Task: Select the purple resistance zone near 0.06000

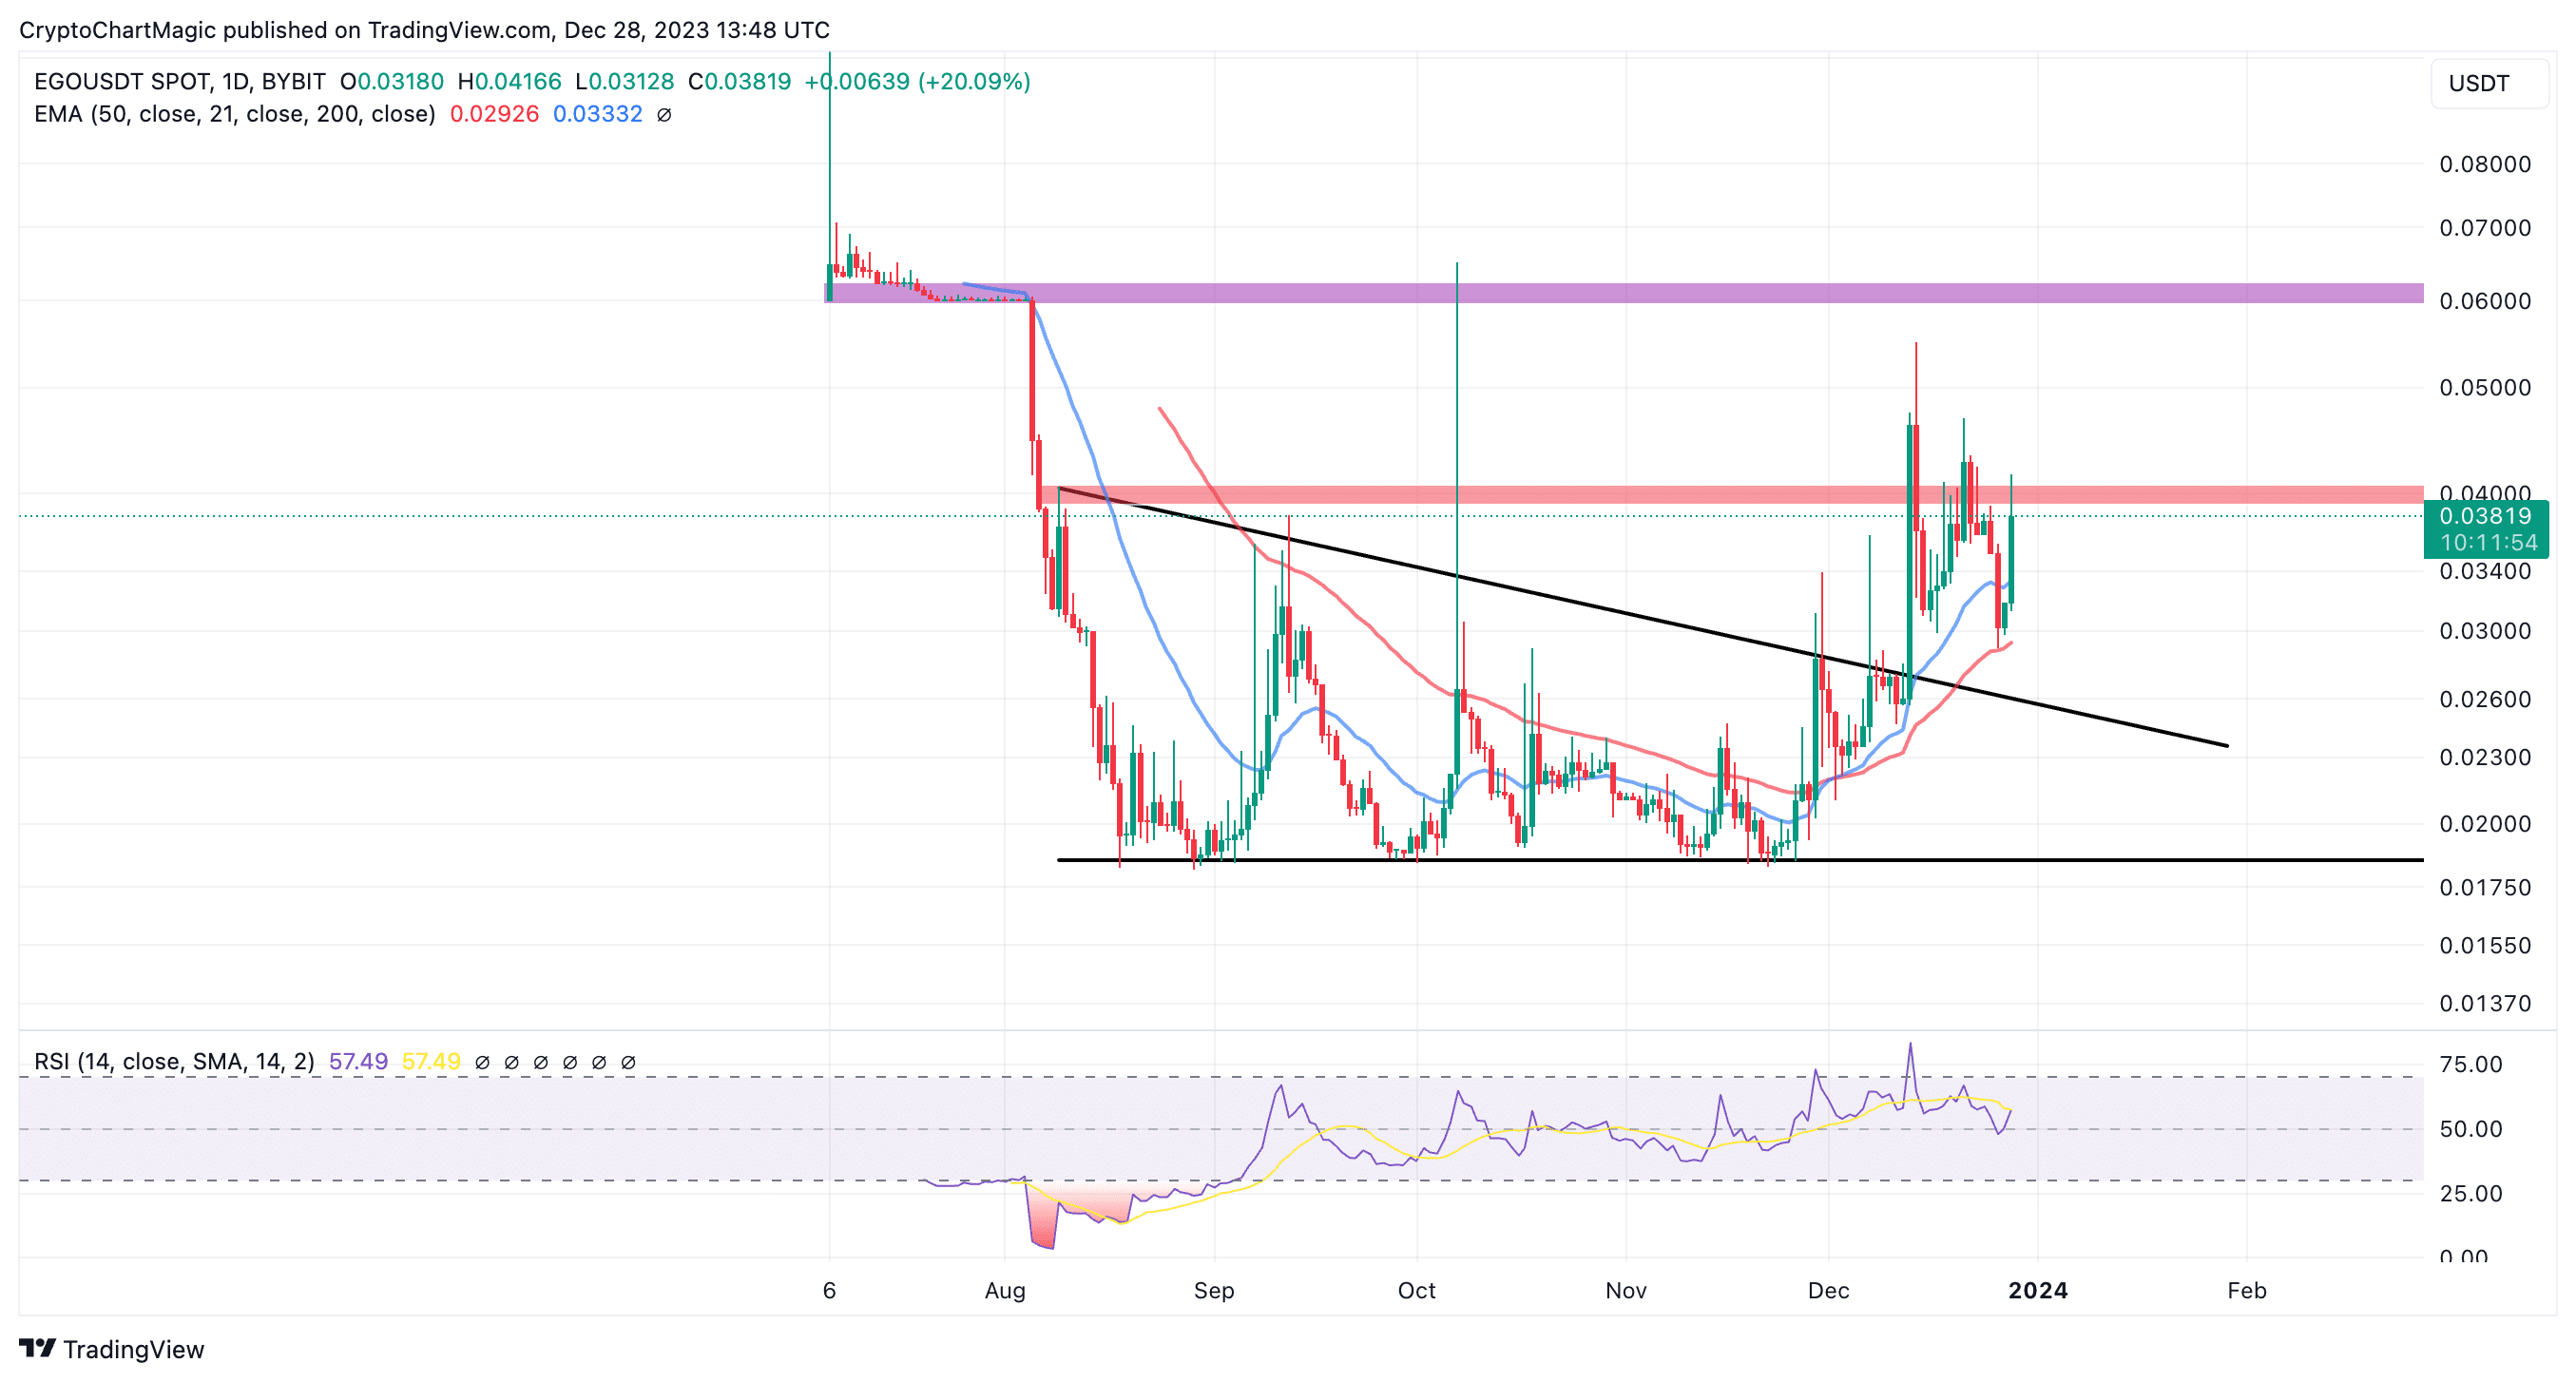Action: (x=1624, y=293)
